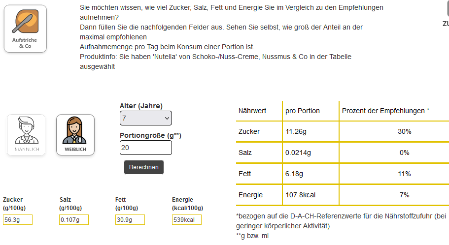Screen dimensions: 449x245
Task: Click the Prozent der Empfehlungen header
Action: coord(385,111)
